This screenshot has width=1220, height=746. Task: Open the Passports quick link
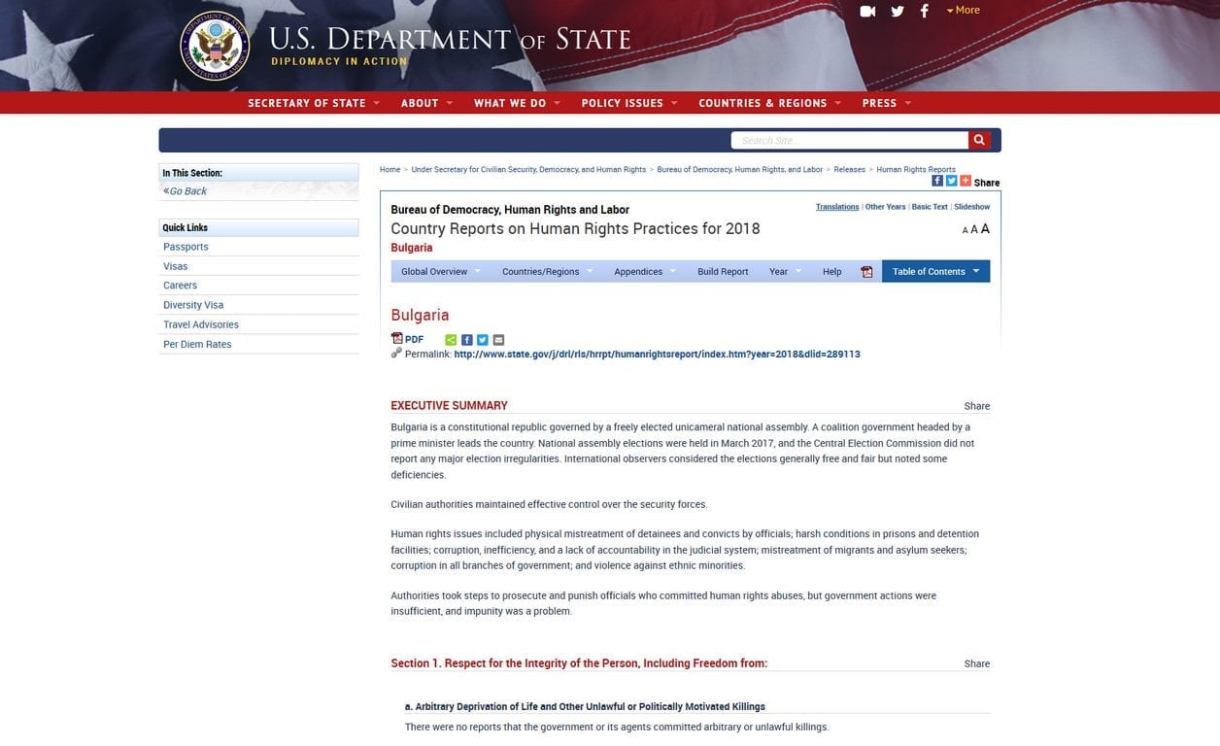click(x=186, y=247)
